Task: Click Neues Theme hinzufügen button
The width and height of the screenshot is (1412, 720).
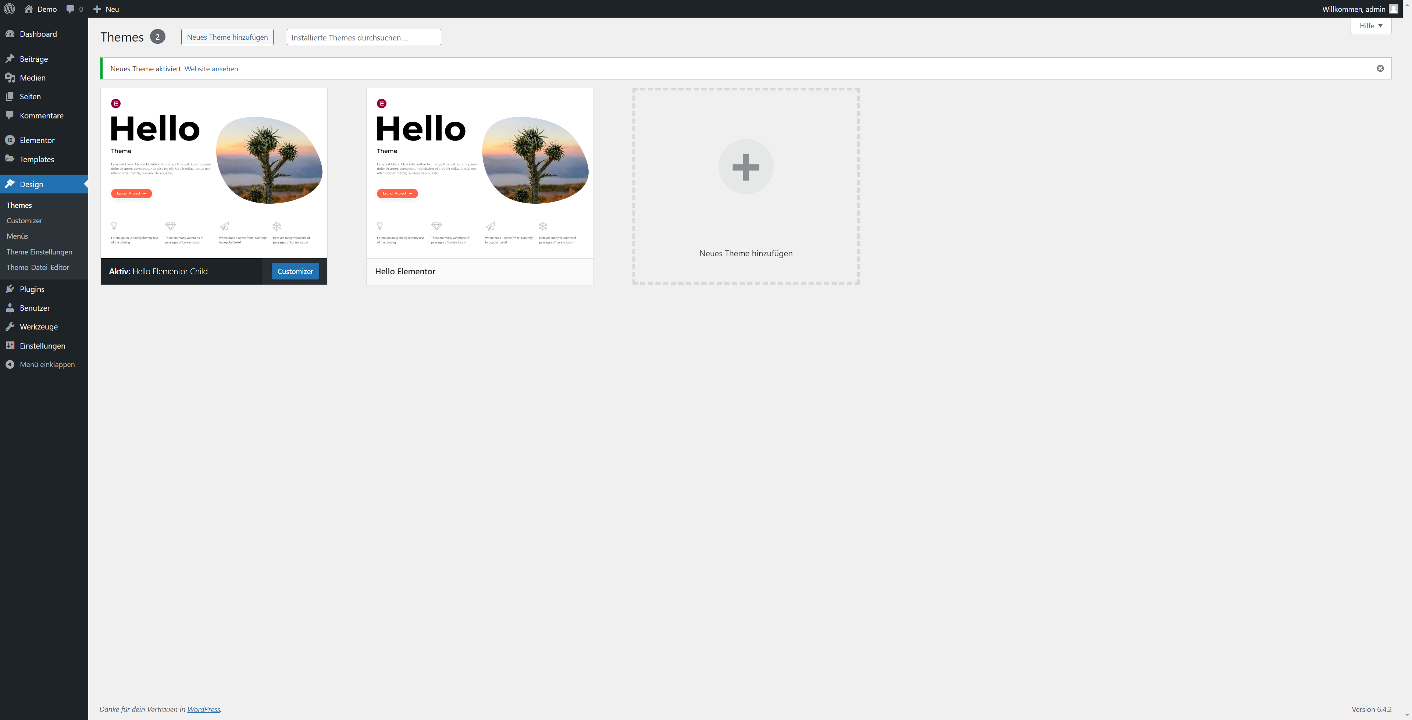Action: 227,37
